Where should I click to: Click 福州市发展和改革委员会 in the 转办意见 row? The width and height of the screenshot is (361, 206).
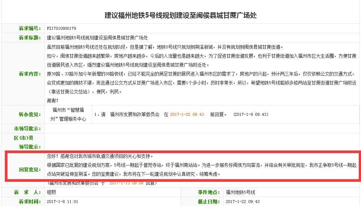135,114
